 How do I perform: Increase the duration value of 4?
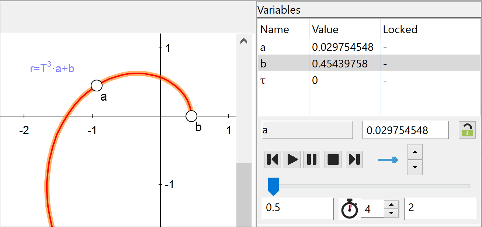coord(391,205)
